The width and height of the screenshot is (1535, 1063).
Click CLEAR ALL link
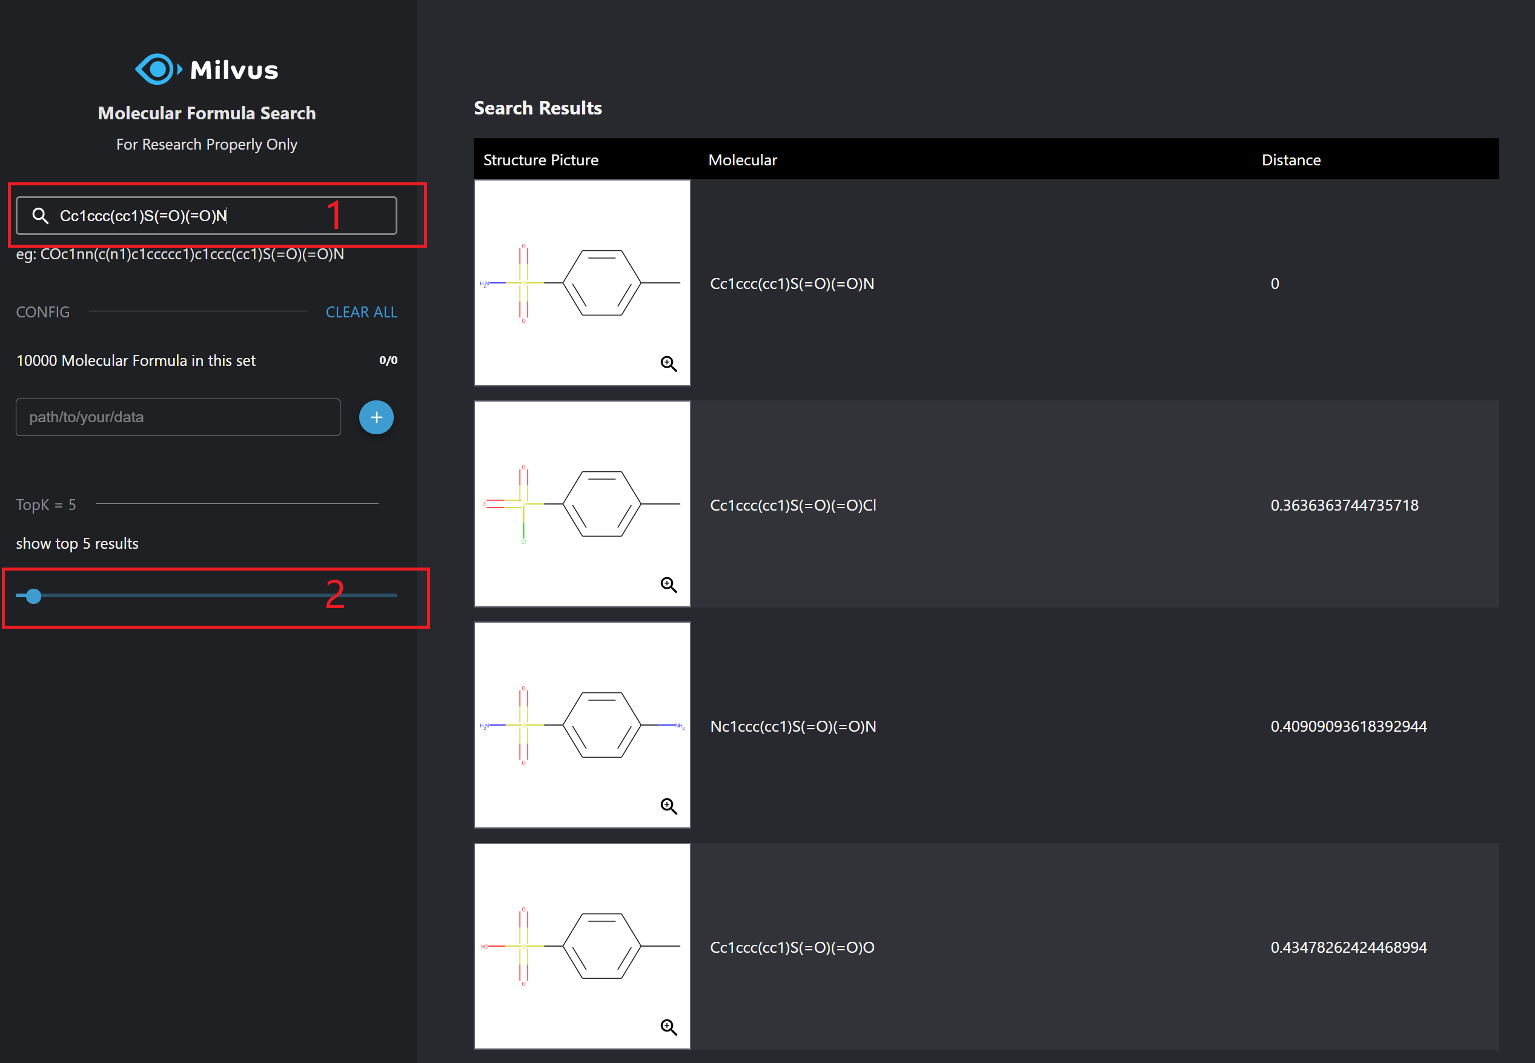(x=361, y=313)
